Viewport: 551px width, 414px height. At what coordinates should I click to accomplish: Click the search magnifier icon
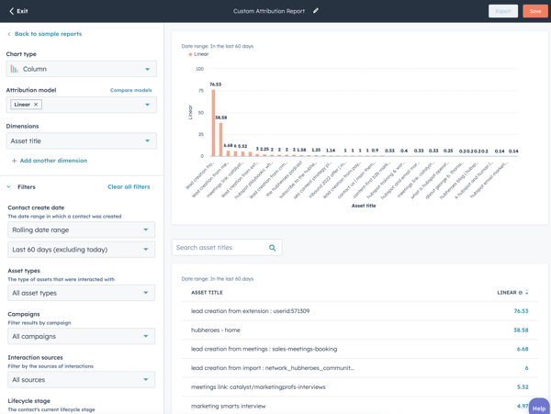point(273,248)
